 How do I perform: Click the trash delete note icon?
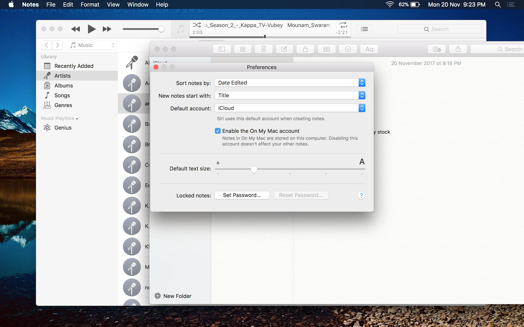[263, 49]
